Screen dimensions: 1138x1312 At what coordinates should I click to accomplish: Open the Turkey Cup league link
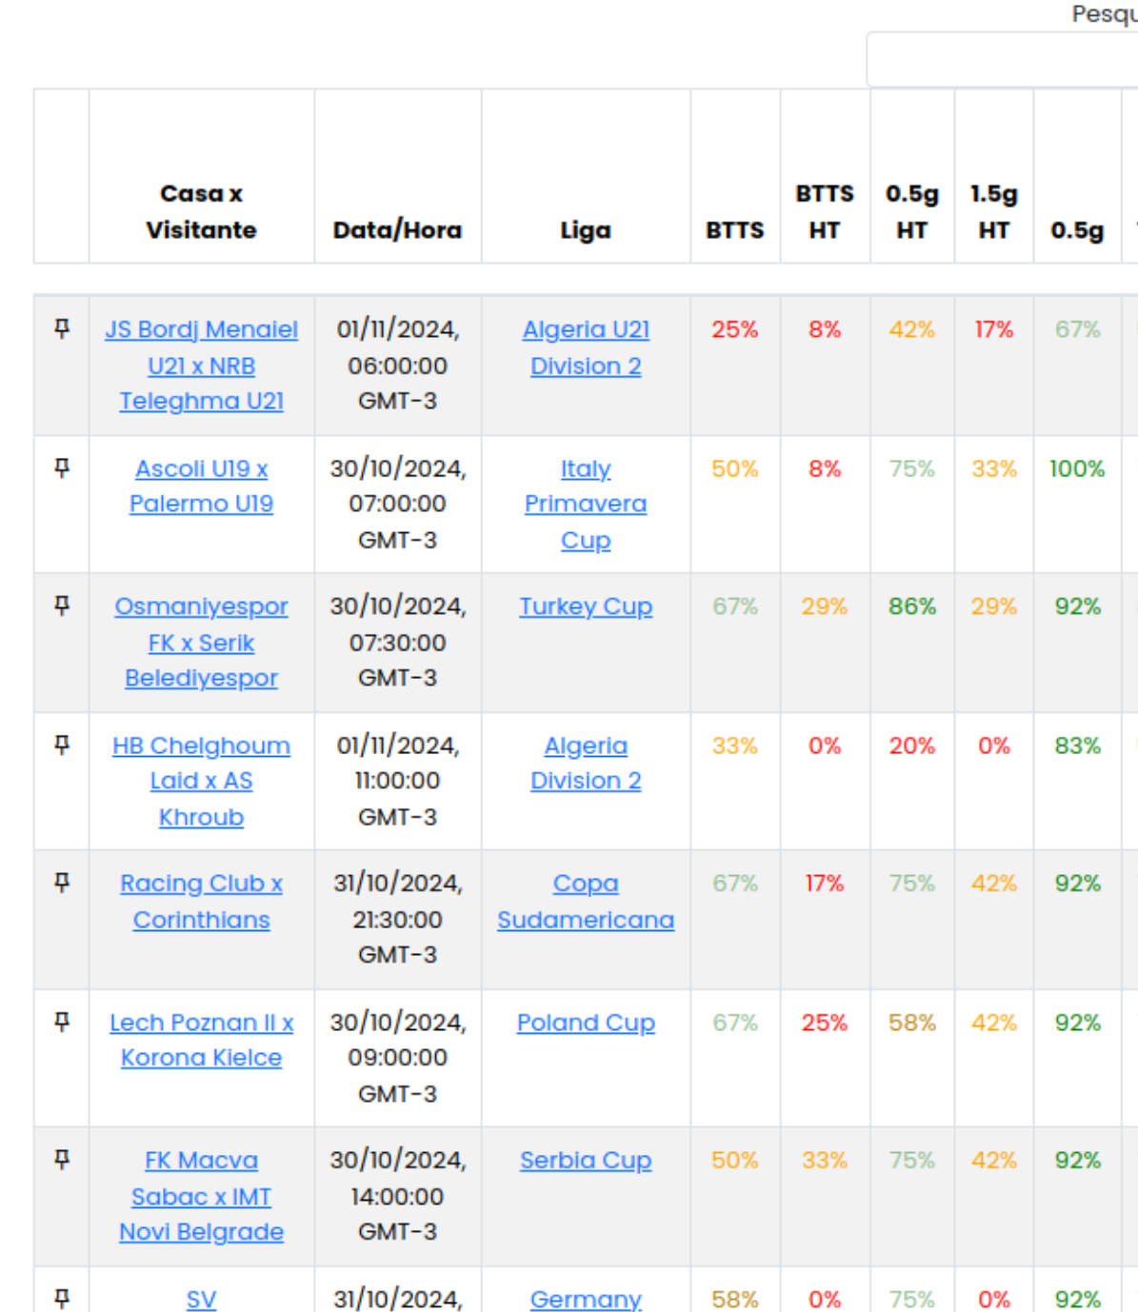(x=585, y=606)
